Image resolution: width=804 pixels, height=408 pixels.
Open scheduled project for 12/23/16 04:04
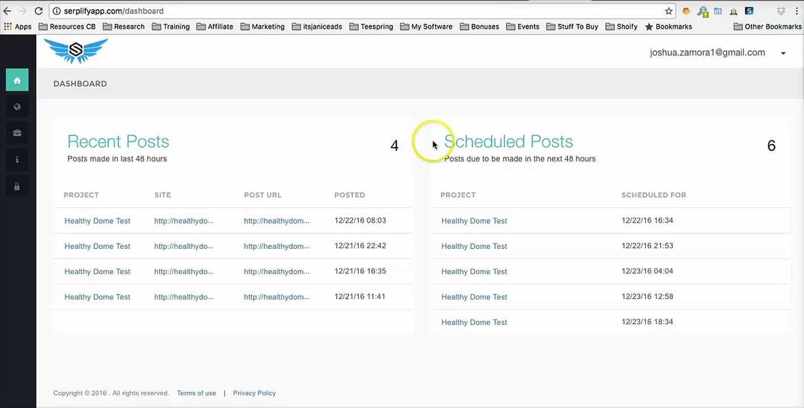(x=474, y=271)
